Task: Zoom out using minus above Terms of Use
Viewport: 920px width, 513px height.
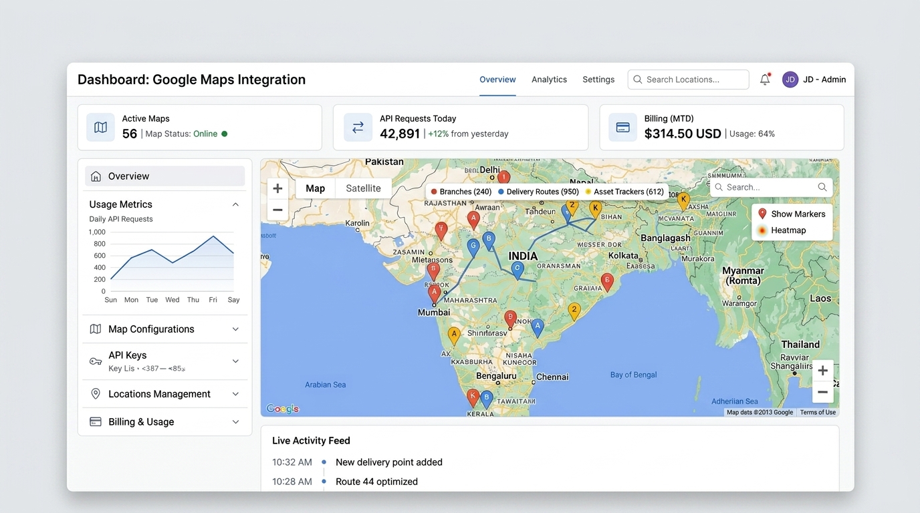Action: coord(822,392)
